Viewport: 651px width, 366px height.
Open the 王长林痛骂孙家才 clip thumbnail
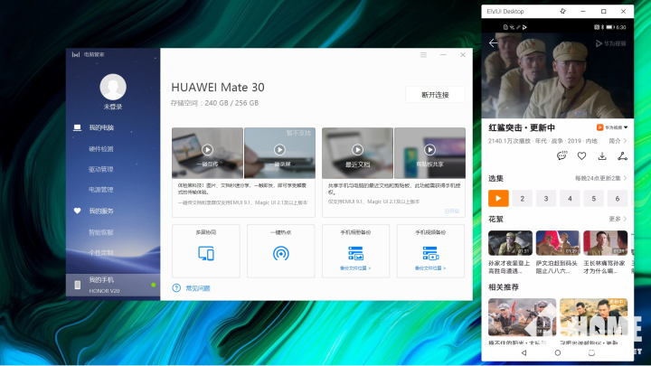605,243
